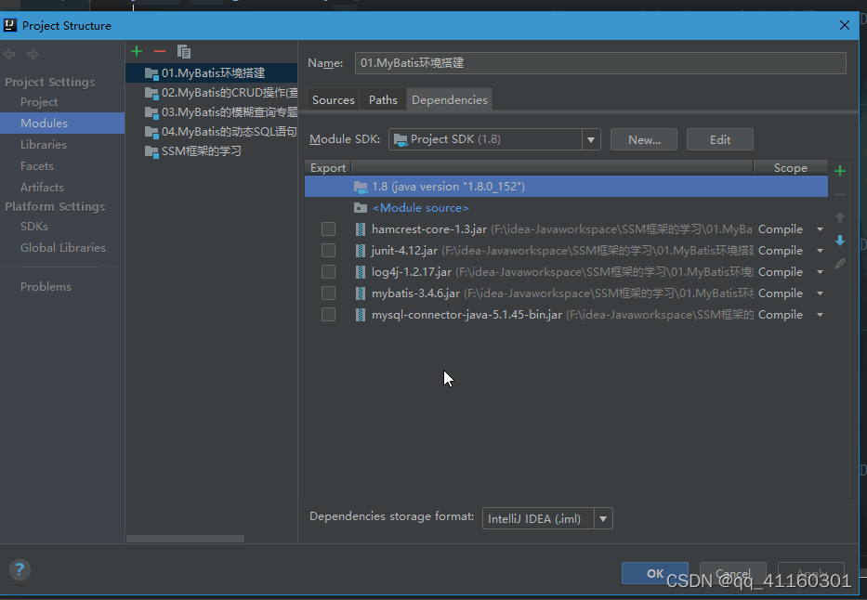
Task: Confirm with the OK button
Action: 655,573
